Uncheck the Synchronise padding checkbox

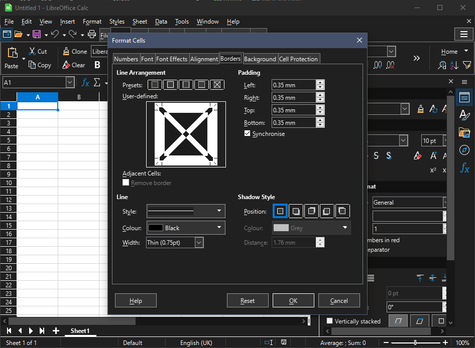tap(247, 134)
